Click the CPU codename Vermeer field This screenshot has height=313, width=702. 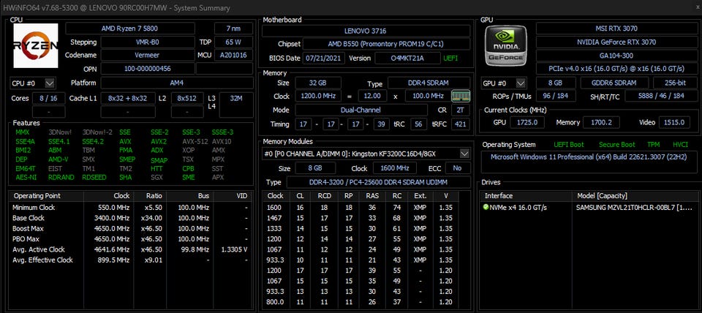147,55
